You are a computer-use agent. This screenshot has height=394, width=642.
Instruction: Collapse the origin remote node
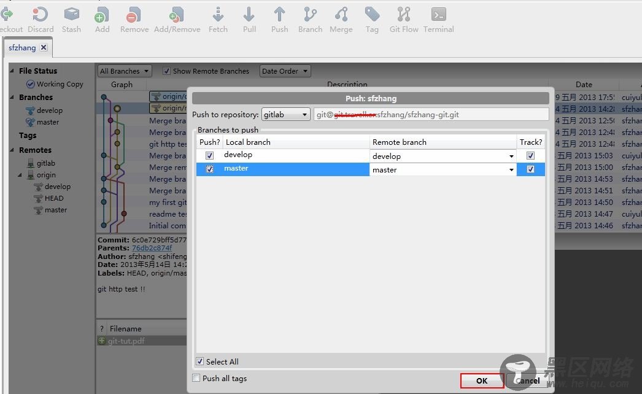coord(20,175)
